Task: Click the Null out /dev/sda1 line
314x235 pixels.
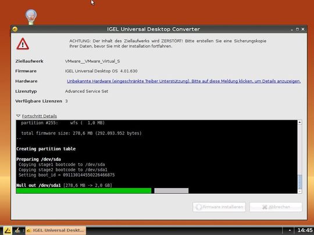Action: [64, 185]
